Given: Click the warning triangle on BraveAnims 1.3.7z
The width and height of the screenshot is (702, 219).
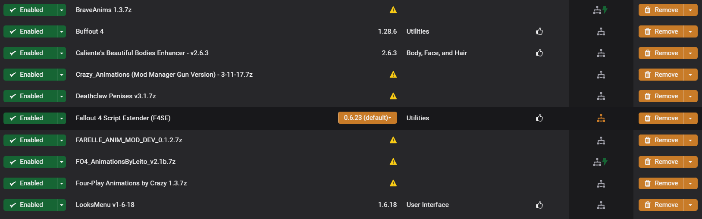Looking at the screenshot, I should coord(393,10).
